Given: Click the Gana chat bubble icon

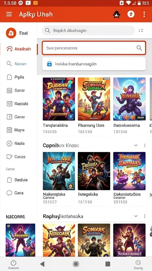Looking at the screenshot, I should coord(9,193).
